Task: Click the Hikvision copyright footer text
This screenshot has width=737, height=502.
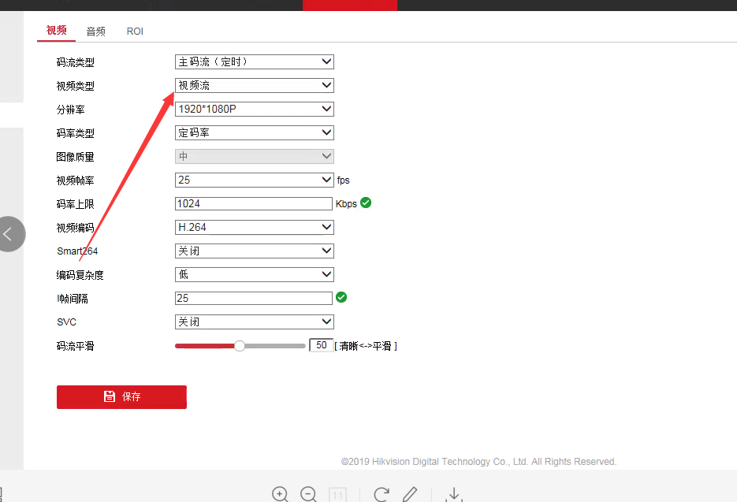Action: tap(478, 462)
